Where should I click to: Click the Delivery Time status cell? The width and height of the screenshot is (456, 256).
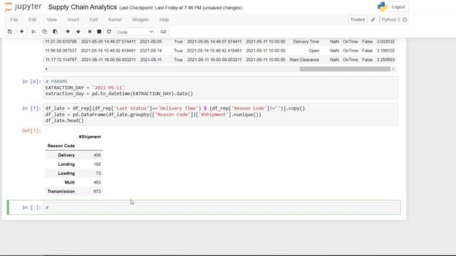[x=306, y=42]
